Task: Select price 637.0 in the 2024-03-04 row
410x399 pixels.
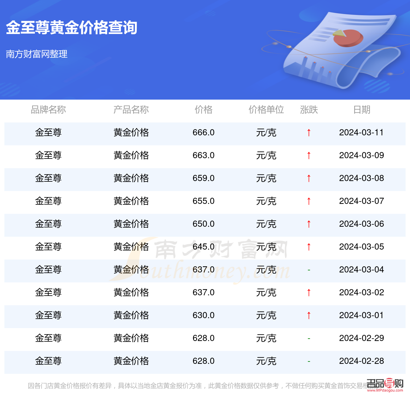Action: (x=204, y=270)
